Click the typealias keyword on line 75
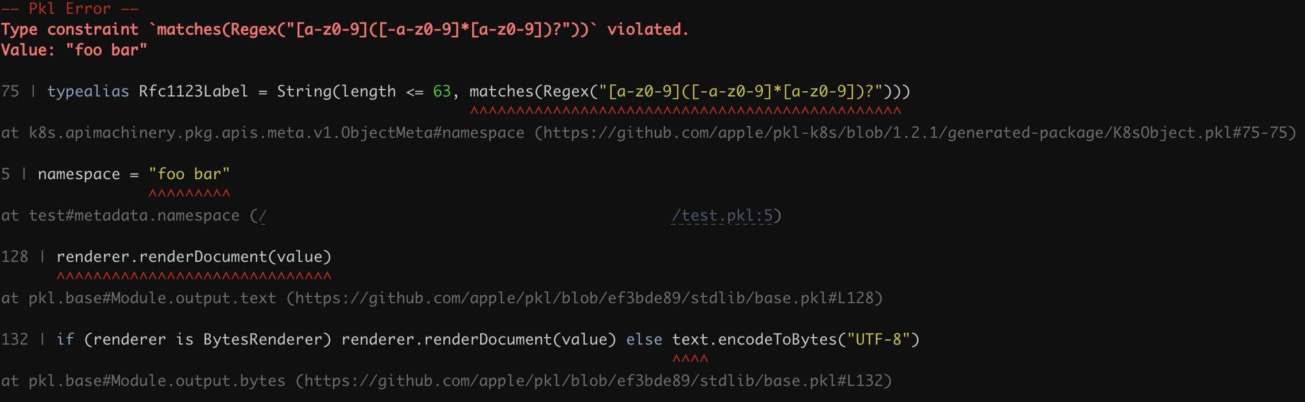1305x402 pixels. click(x=88, y=91)
